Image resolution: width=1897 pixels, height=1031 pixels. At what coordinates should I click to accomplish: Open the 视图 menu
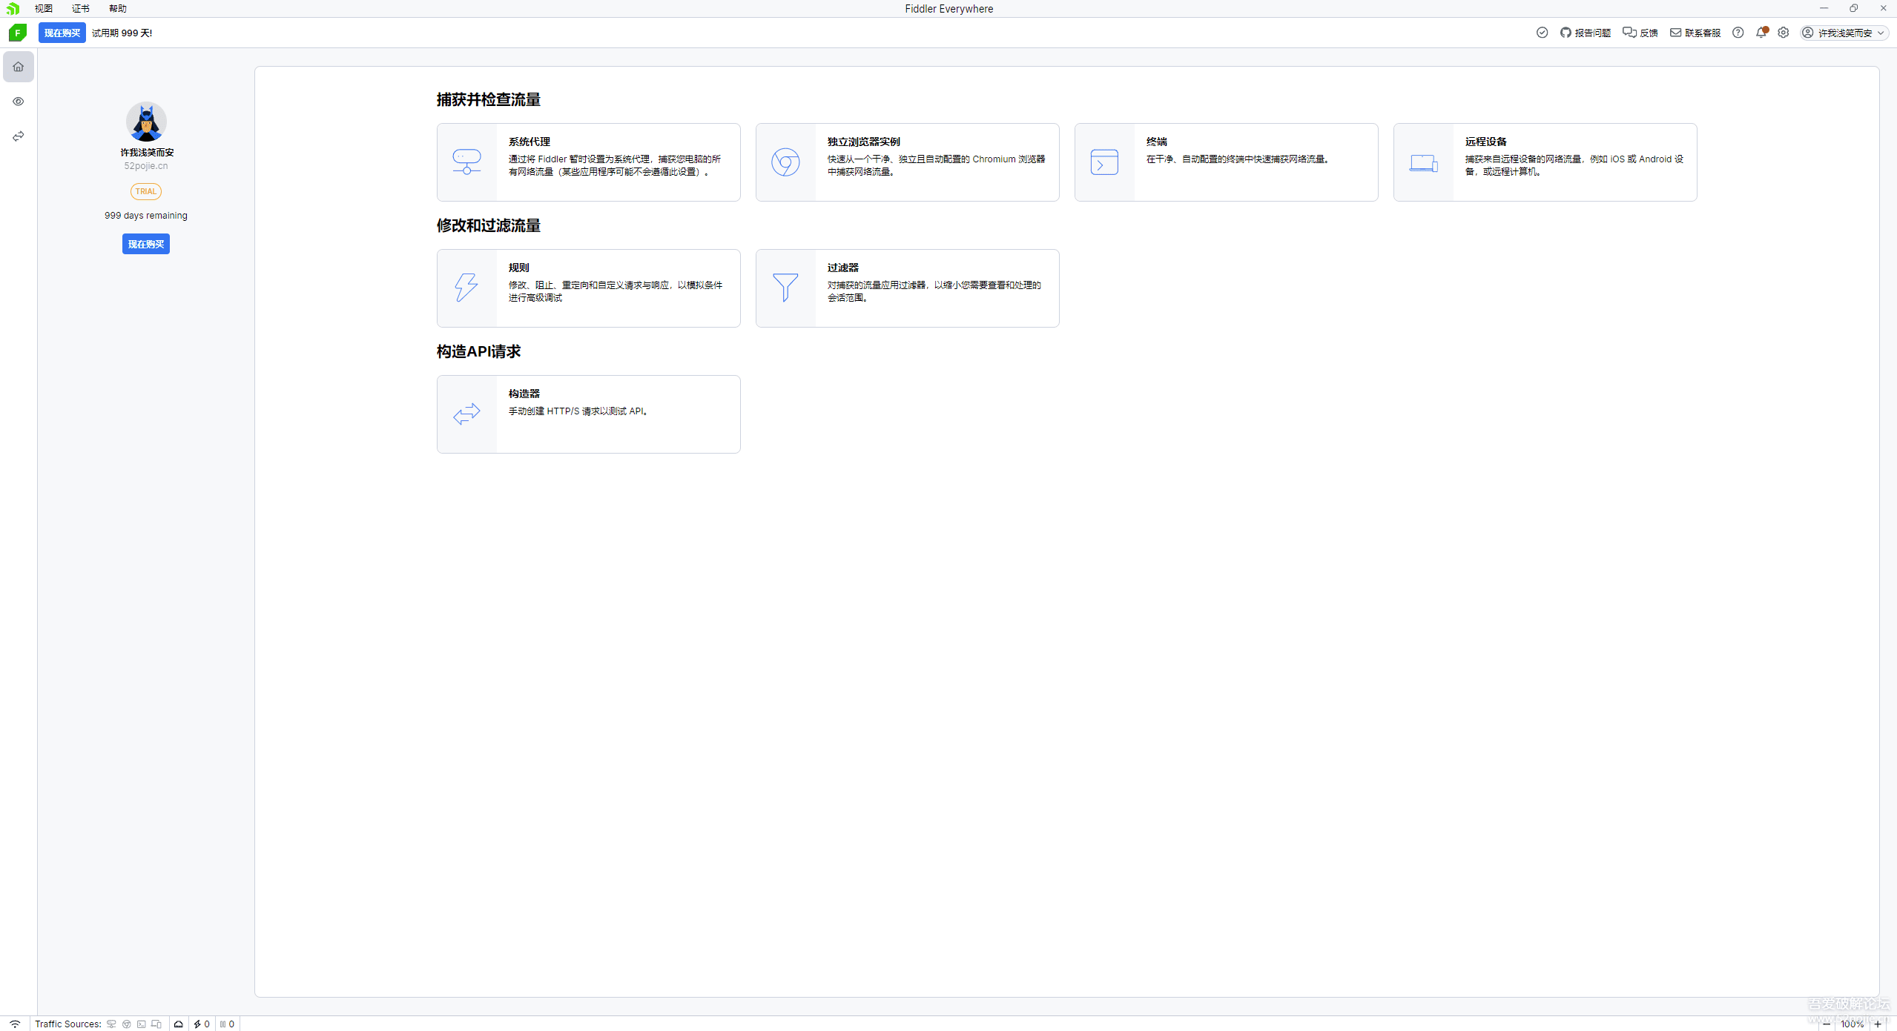point(44,8)
